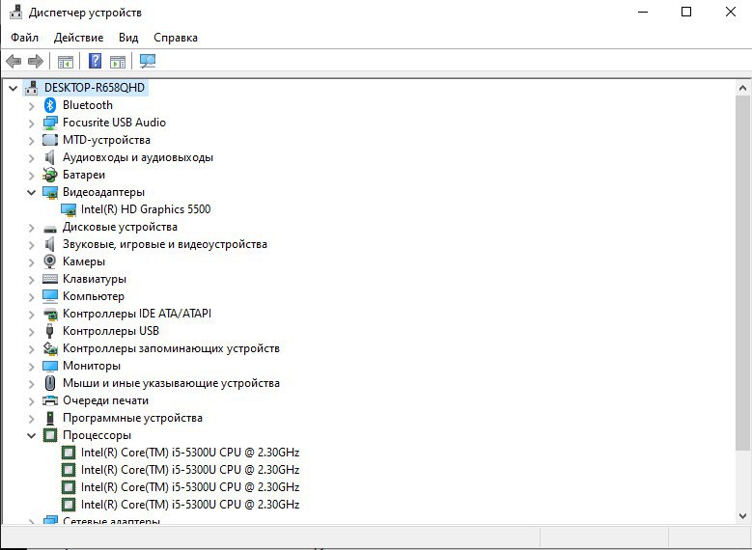Click the Процессоры chip icon
Screen dimensions: 752x550
[50, 435]
